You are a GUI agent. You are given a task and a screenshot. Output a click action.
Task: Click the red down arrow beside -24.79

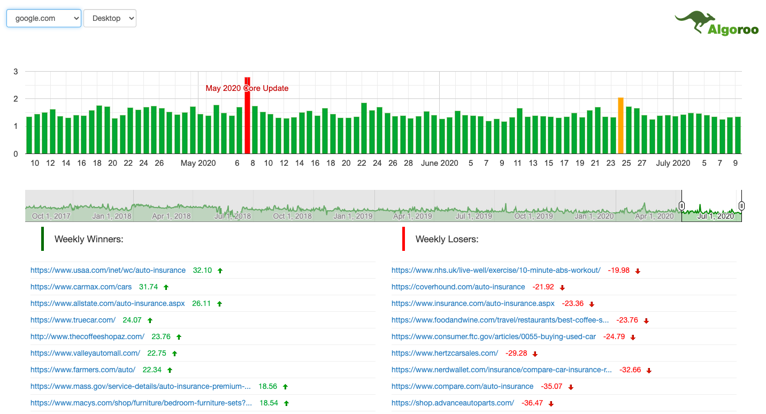coord(633,338)
